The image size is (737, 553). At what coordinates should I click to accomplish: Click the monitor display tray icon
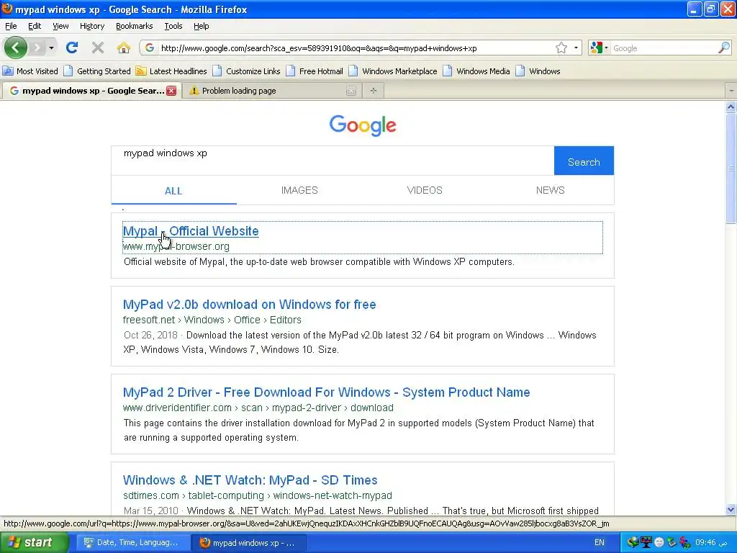[x=646, y=542]
